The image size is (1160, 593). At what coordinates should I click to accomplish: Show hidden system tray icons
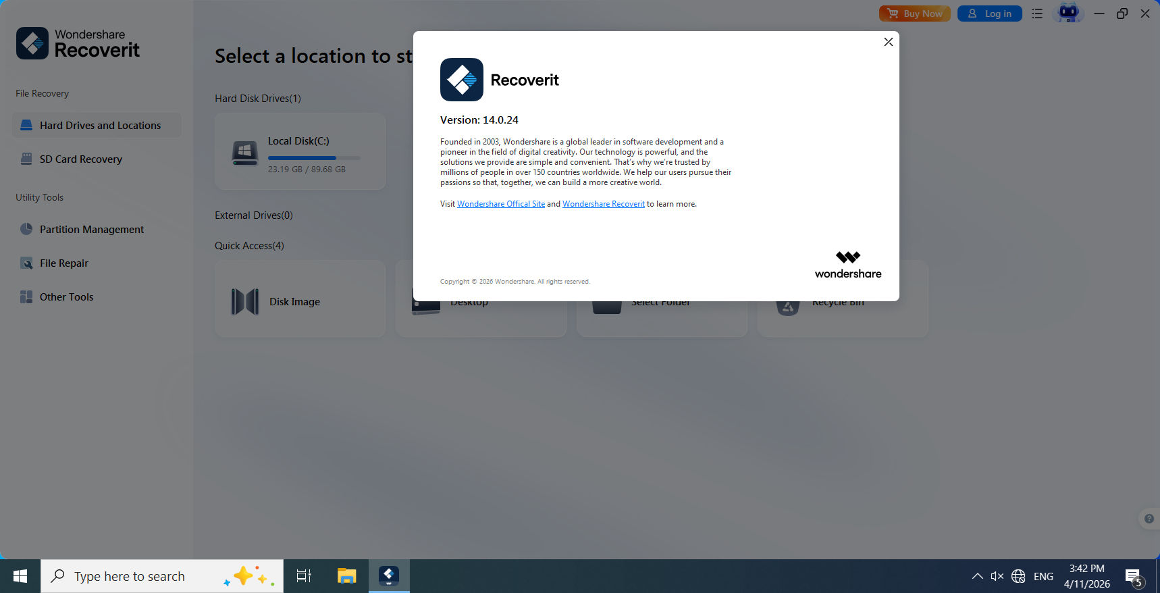[977, 576]
